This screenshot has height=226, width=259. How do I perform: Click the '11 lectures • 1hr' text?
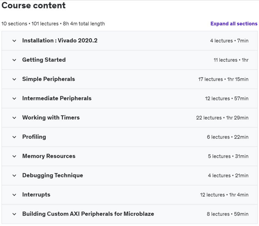coord(231,60)
